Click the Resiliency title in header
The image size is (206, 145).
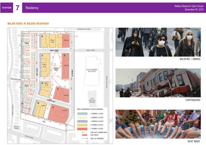click(x=32, y=8)
